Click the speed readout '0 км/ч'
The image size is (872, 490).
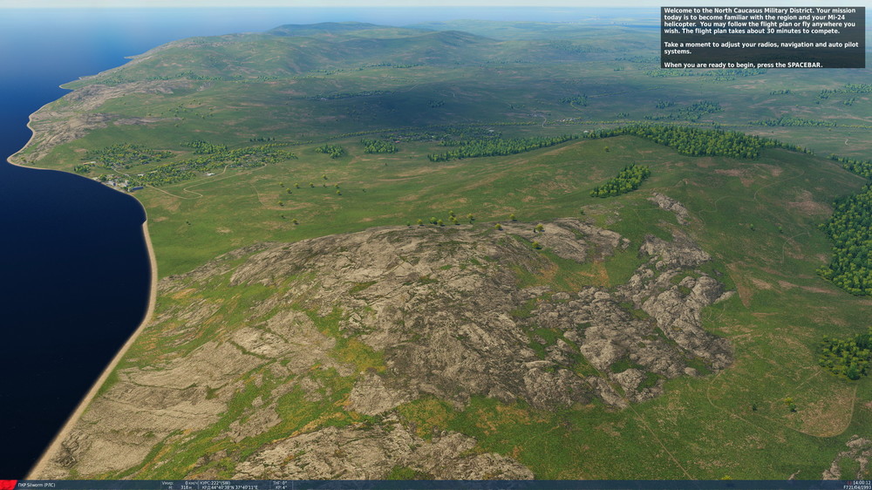(x=191, y=483)
